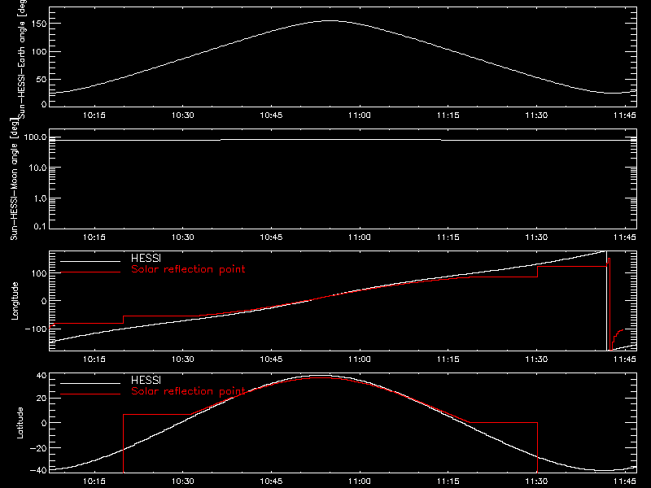
Task: Click the Latitude axis title
Action: (20, 422)
